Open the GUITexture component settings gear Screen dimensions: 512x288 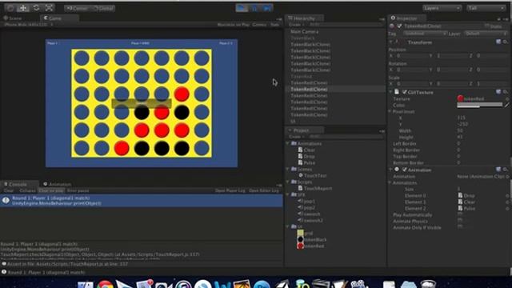click(x=505, y=92)
